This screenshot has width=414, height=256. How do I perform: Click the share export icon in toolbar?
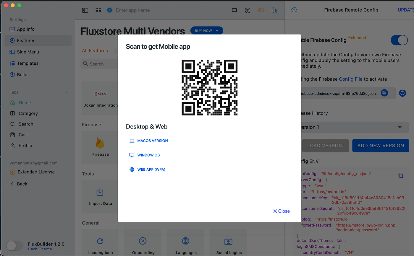tap(274, 10)
